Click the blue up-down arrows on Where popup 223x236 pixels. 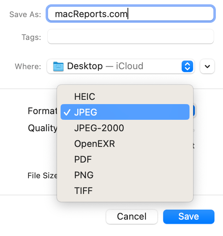pos(187,66)
